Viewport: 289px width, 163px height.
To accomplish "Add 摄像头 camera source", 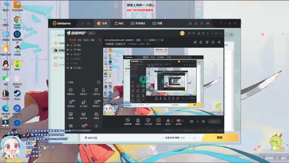I will point(138,122).
